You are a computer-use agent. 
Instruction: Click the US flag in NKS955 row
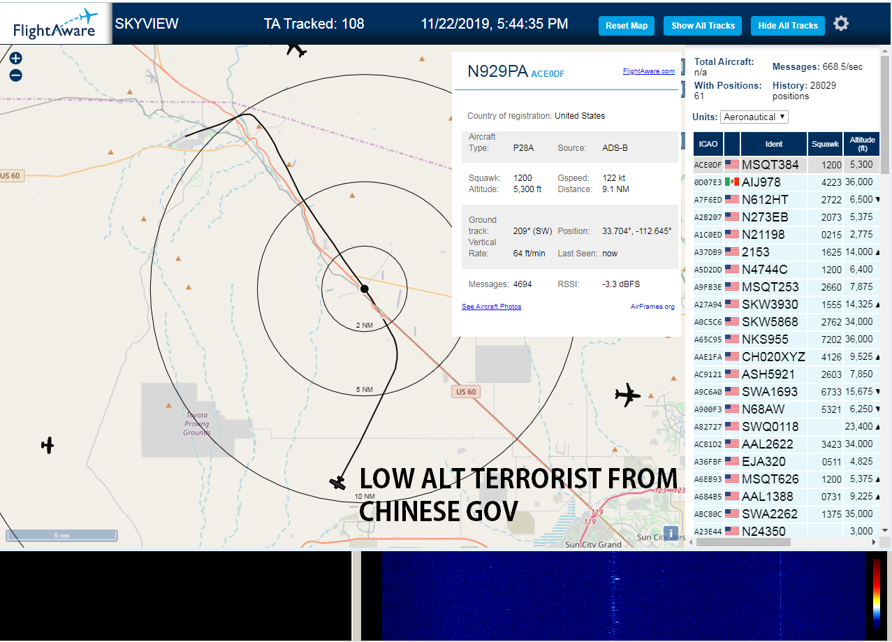(732, 339)
